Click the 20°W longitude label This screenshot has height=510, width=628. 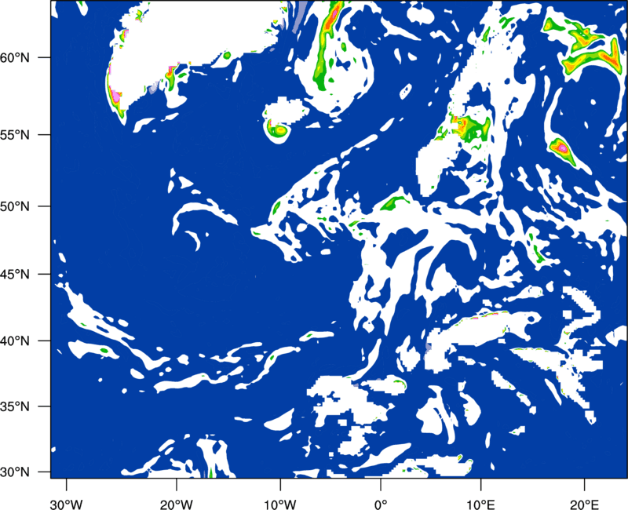click(x=176, y=505)
